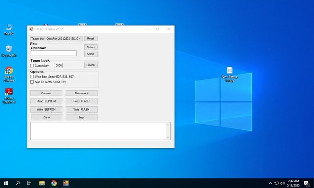Minimize the GM ECU Flasher window
The height and width of the screenshot is (188, 314).
[x=146, y=29]
